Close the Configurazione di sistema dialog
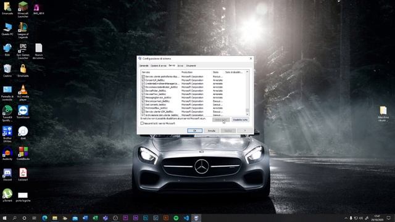This screenshot has height=222, width=395. pos(251,59)
